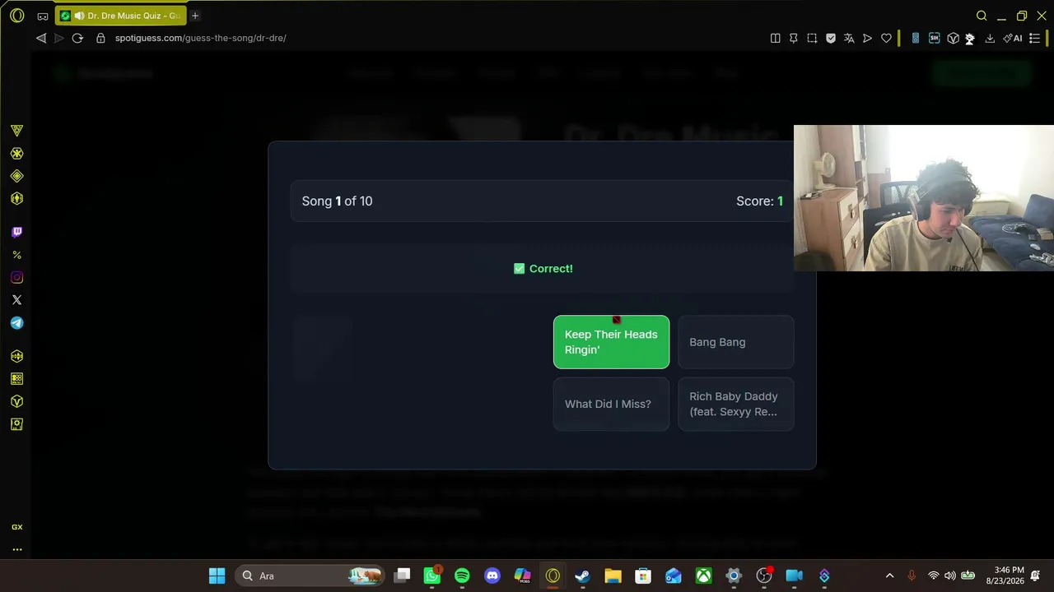Image resolution: width=1054 pixels, height=592 pixels.
Task: Open the Twitch sidebar icon
Action: tap(16, 232)
